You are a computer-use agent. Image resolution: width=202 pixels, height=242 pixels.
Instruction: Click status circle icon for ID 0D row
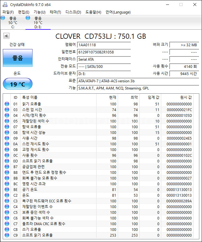7,161
